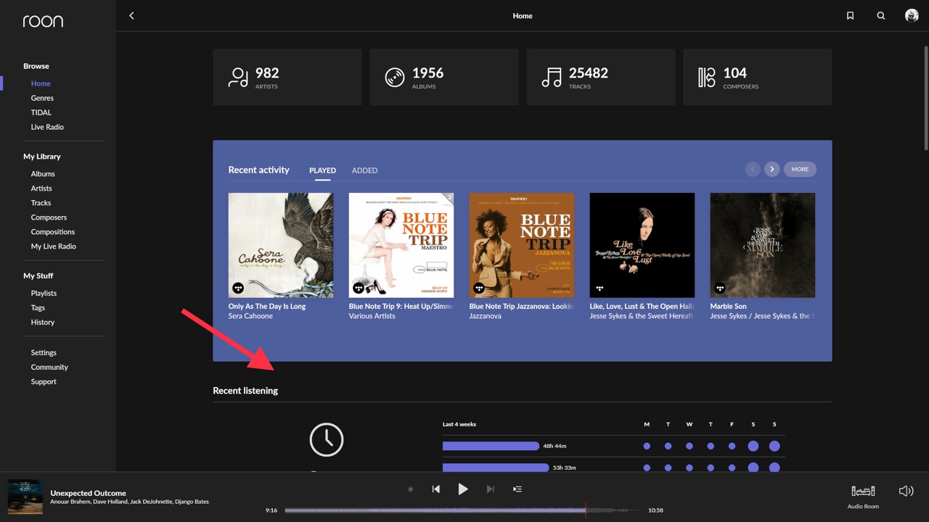The height and width of the screenshot is (522, 929).
Task: Click the music note icon in the Tracks card
Action: tap(552, 78)
